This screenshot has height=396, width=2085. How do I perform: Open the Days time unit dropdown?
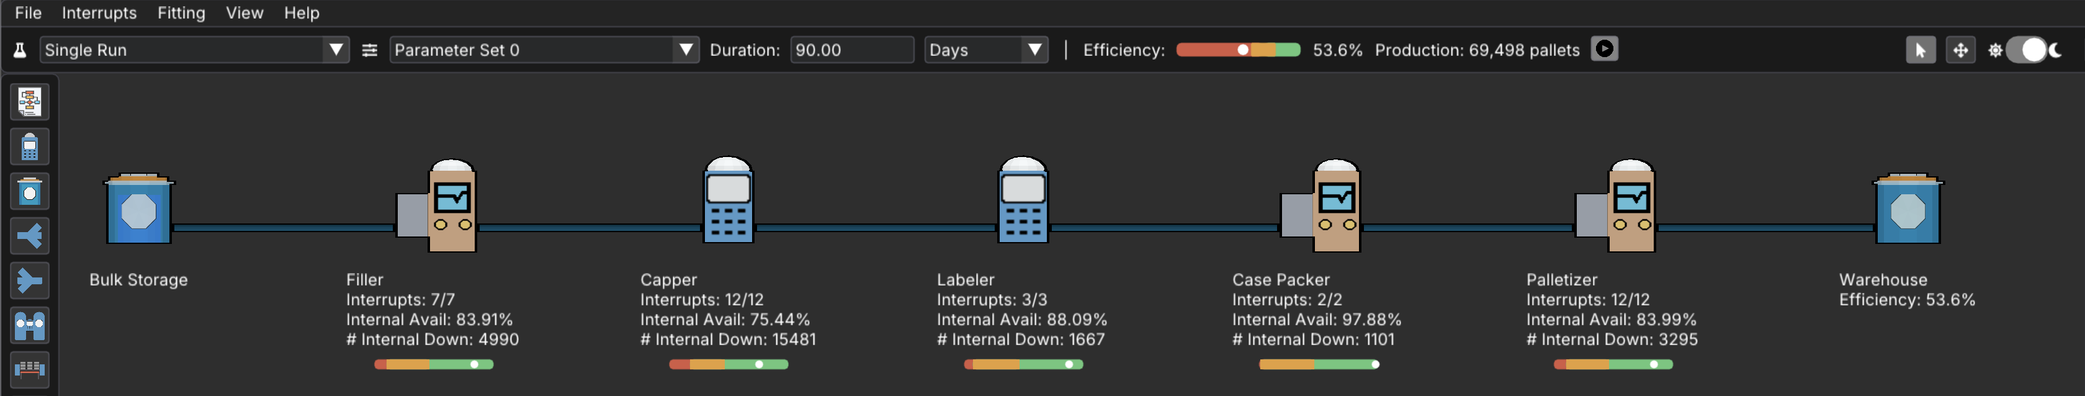1036,50
